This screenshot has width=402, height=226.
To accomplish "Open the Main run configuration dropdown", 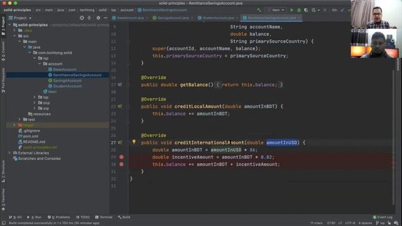I will coord(276,10).
